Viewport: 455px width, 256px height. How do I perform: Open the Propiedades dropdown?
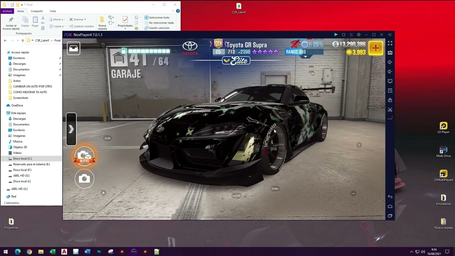(x=125, y=22)
